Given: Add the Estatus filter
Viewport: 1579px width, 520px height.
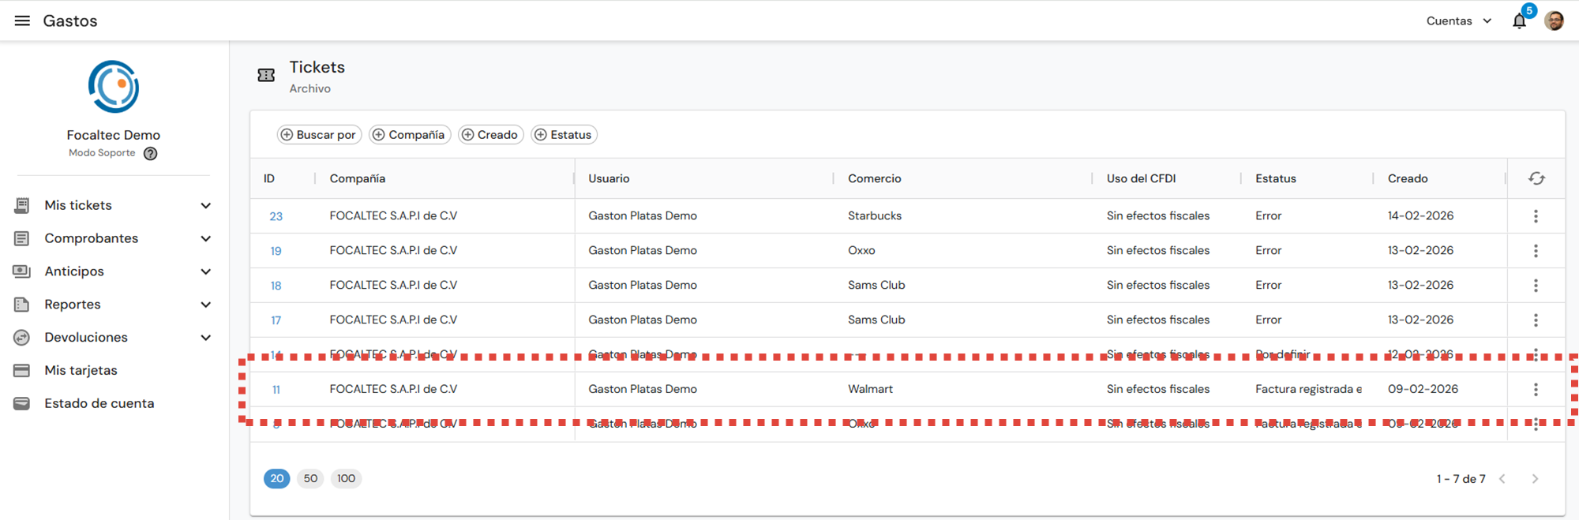Looking at the screenshot, I should 564,135.
